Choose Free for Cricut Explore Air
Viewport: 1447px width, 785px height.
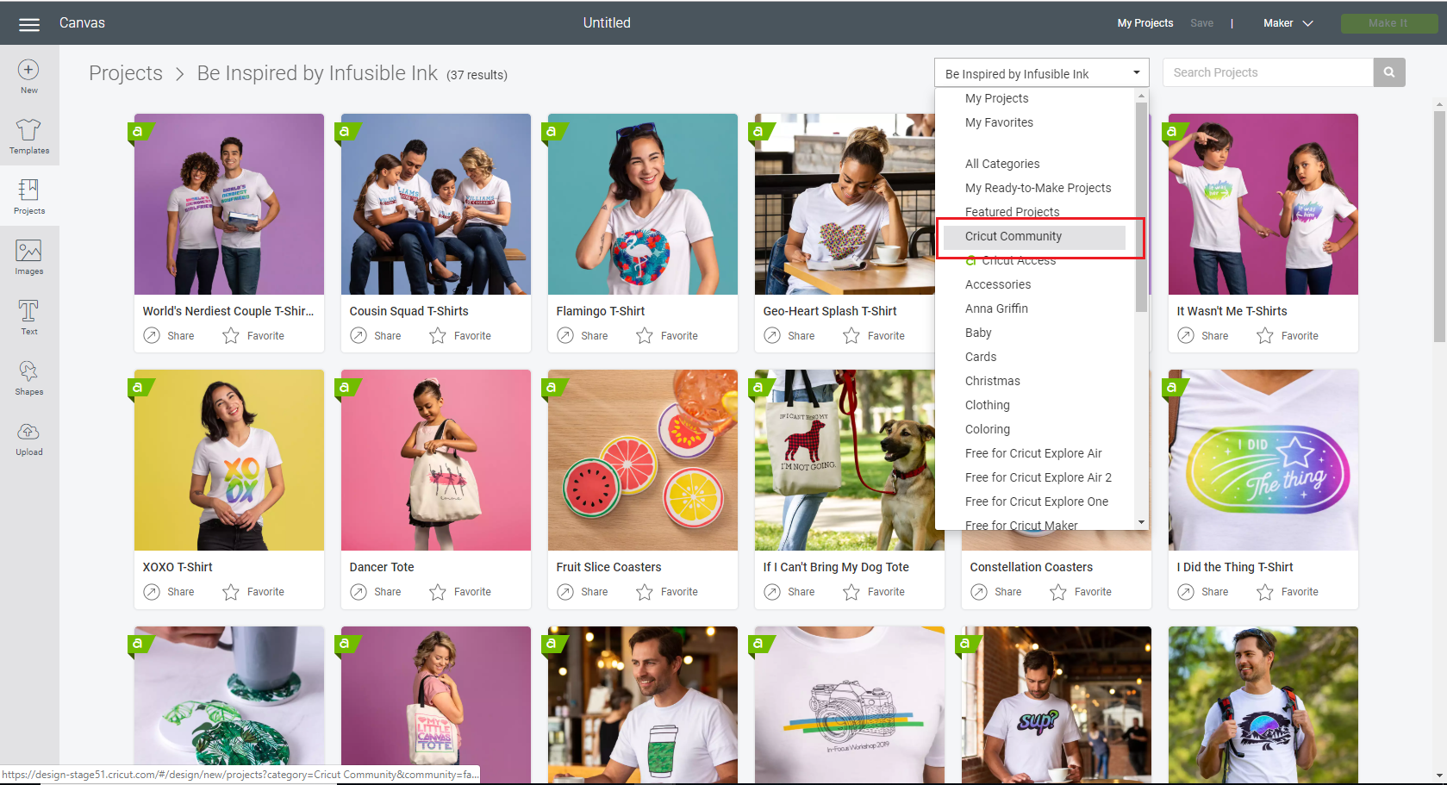(x=1033, y=453)
